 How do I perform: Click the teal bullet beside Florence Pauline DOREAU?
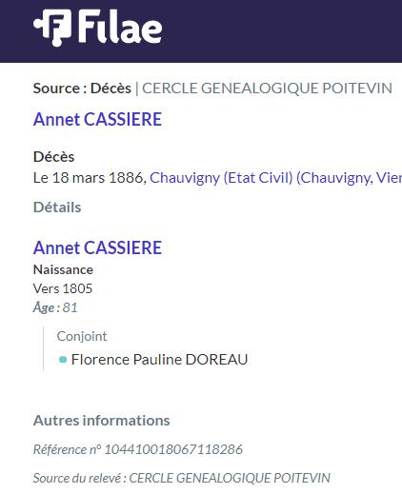coord(63,360)
